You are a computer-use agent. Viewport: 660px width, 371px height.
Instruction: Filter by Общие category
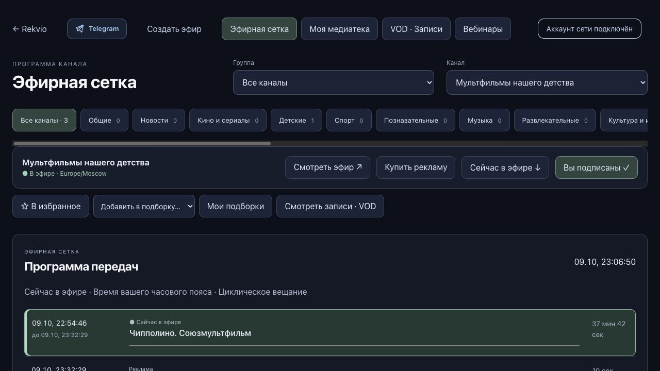(104, 120)
